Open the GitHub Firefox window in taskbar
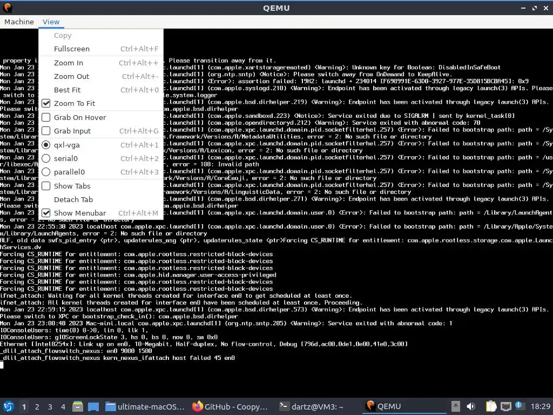The height and width of the screenshot is (415, 553). (230, 406)
